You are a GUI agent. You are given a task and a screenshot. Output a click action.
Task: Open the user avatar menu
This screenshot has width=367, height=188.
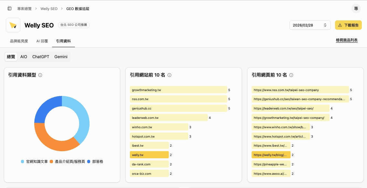pyautogui.click(x=356, y=9)
